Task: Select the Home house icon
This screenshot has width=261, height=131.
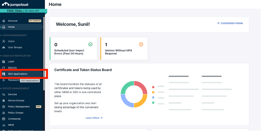Action: point(4,27)
